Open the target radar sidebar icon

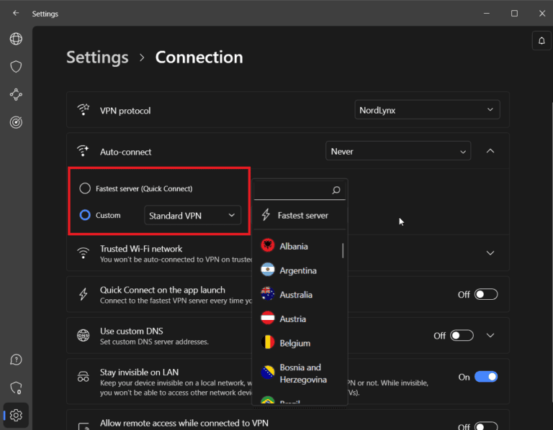click(16, 122)
